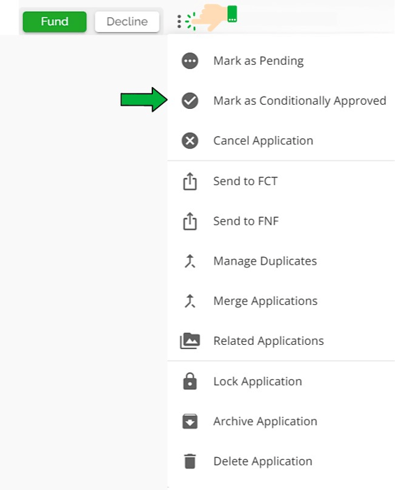Choose Send to FCT
This screenshot has width=395, height=490.
coord(281,181)
